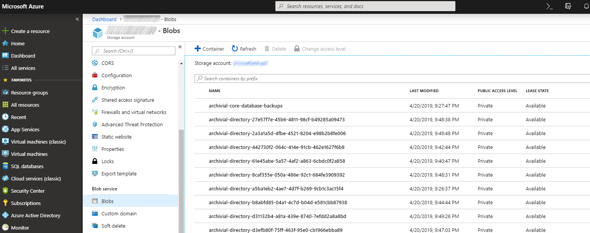
Task: Open container archivial-directory-a5ba1eb2-4ae7-4d7f-b269-9cb1c3ac15f4
Action: [276, 188]
